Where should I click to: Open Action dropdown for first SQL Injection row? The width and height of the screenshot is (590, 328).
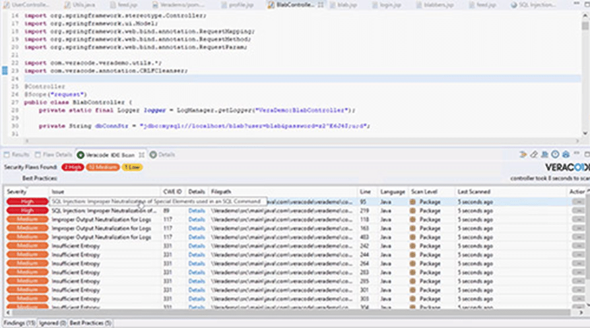pyautogui.click(x=578, y=202)
